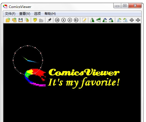Flip image horizontally with green triangles icon
146x122 pixels.
[92, 20]
